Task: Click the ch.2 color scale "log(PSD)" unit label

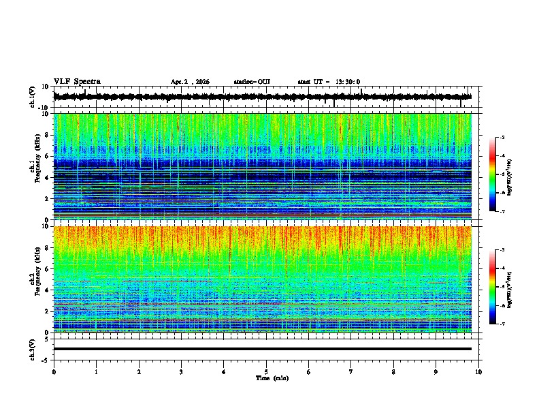Action: (x=510, y=290)
